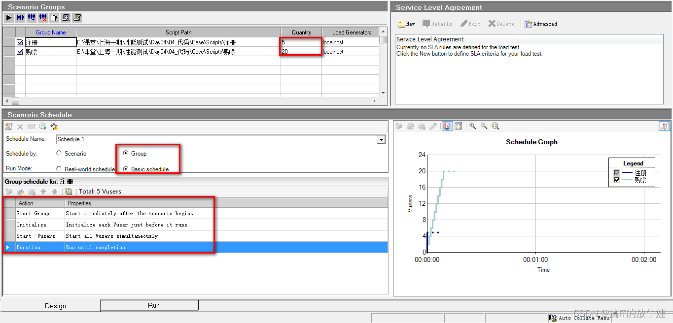
Task: Start the scenario with the play icon
Action: (x=9, y=18)
